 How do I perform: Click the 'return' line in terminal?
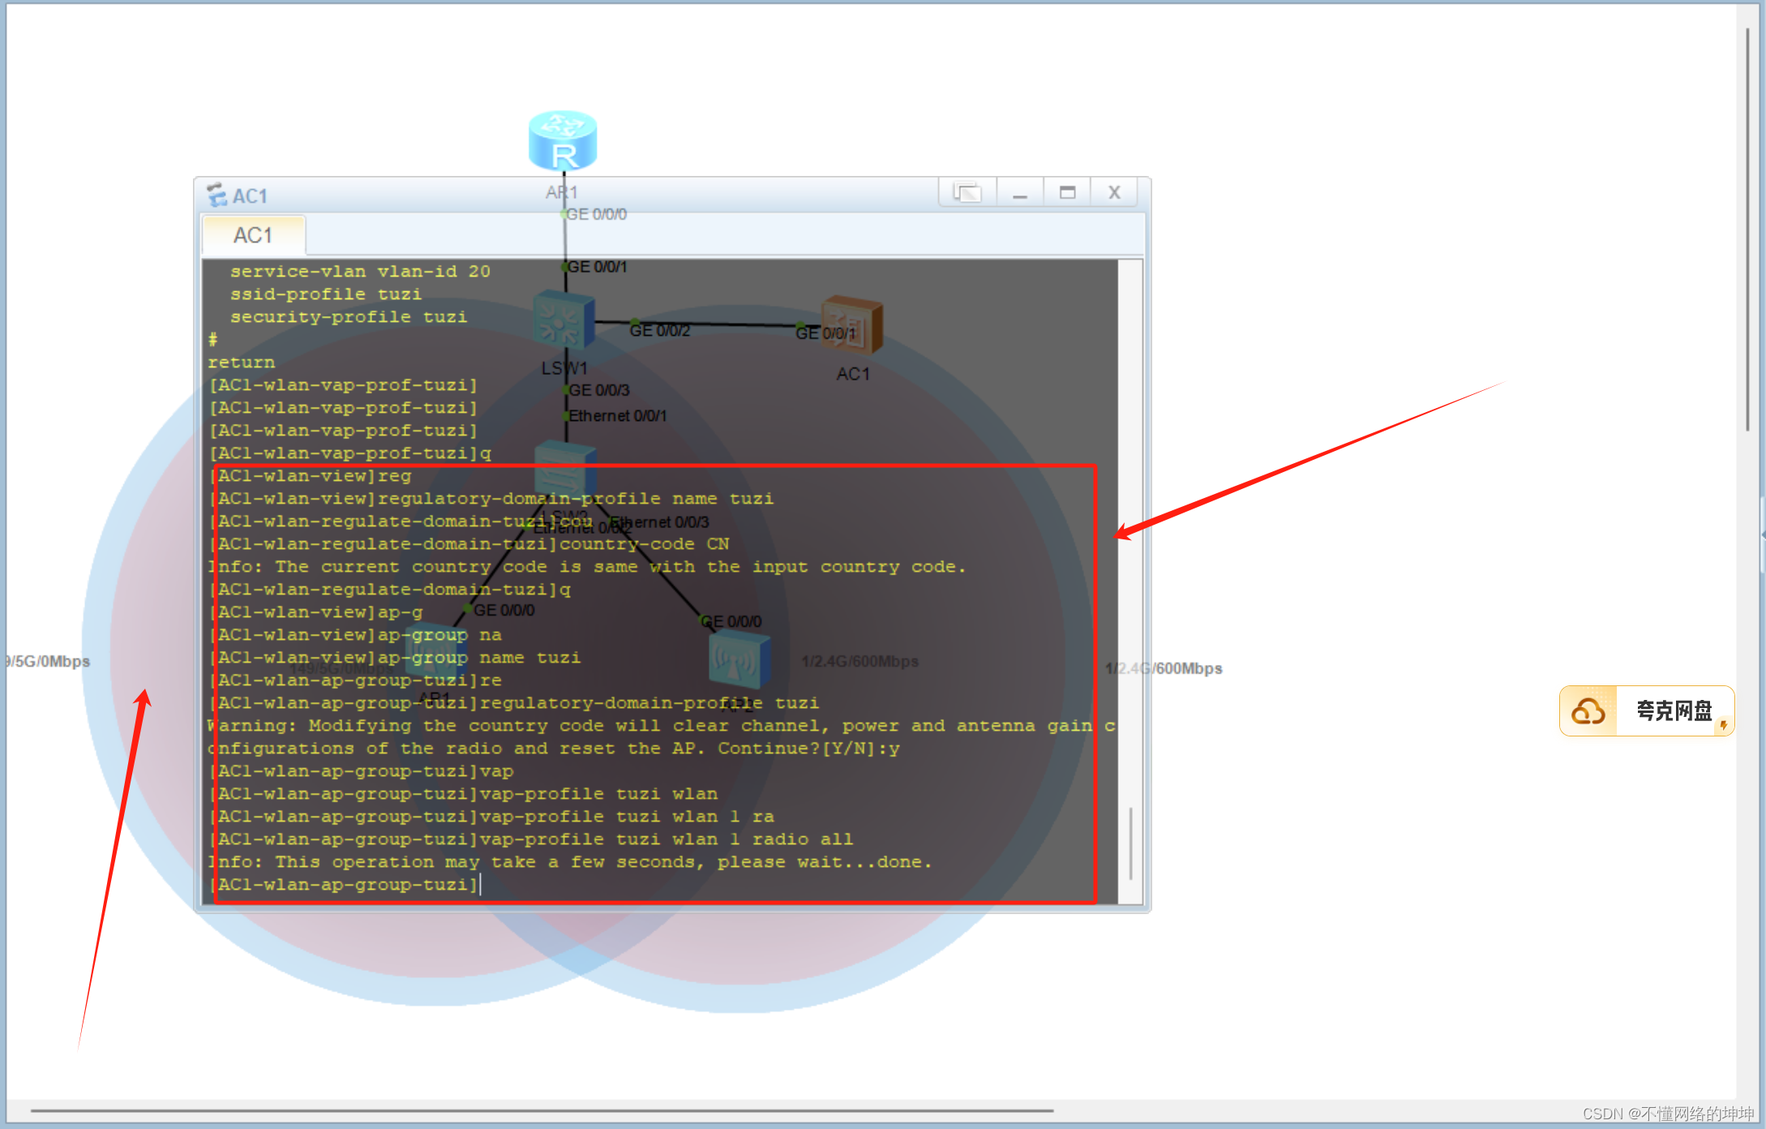[242, 363]
